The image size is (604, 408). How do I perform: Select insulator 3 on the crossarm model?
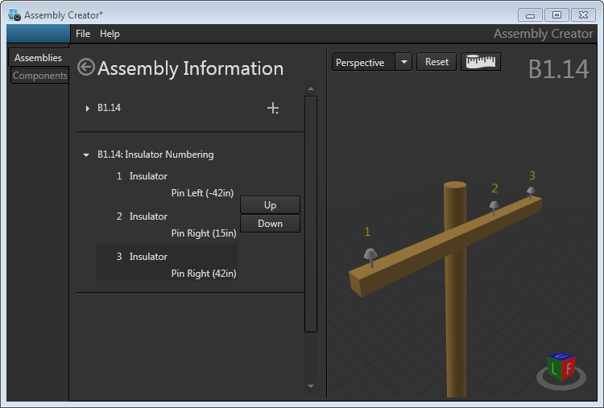(x=530, y=192)
